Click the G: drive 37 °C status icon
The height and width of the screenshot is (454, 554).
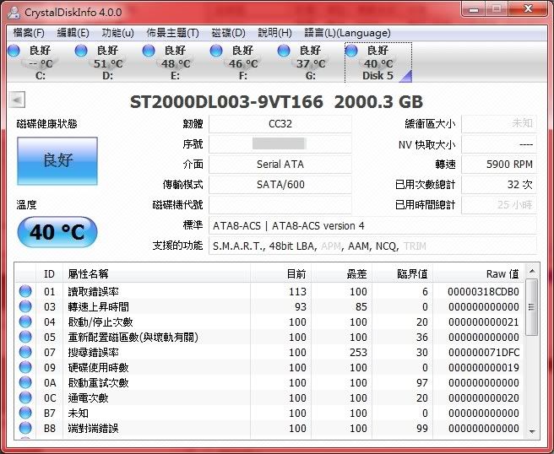point(284,51)
